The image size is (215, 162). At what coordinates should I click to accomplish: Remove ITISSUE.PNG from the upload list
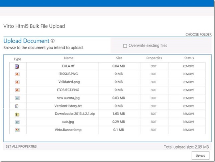pos(188,74)
